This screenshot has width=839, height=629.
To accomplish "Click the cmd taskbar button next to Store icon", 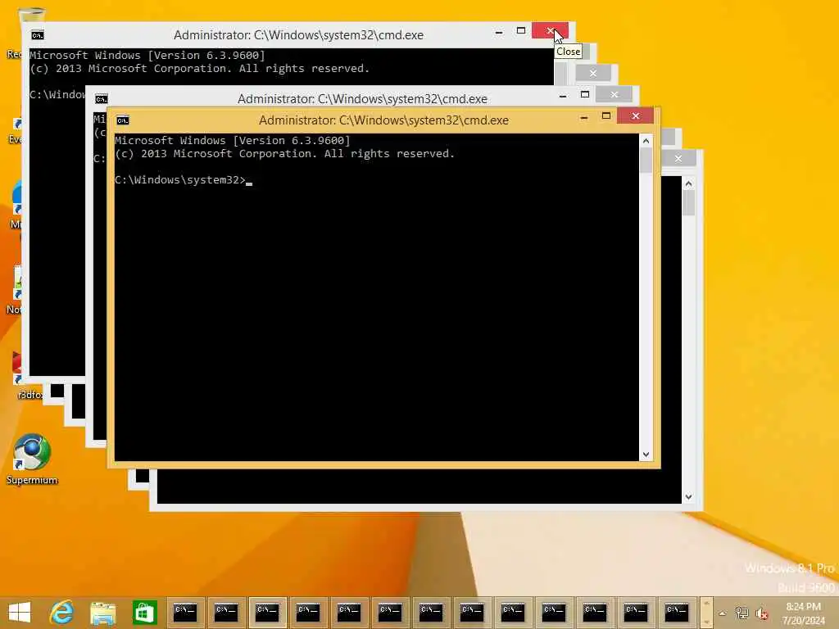I will tap(185, 612).
